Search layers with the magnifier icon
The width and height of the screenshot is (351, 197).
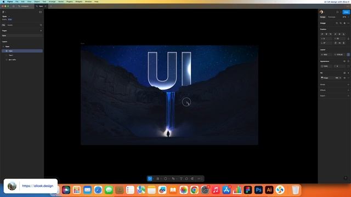41,25
